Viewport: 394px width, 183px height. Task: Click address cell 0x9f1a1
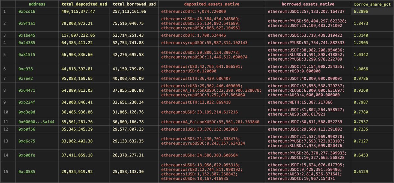click(x=28, y=24)
